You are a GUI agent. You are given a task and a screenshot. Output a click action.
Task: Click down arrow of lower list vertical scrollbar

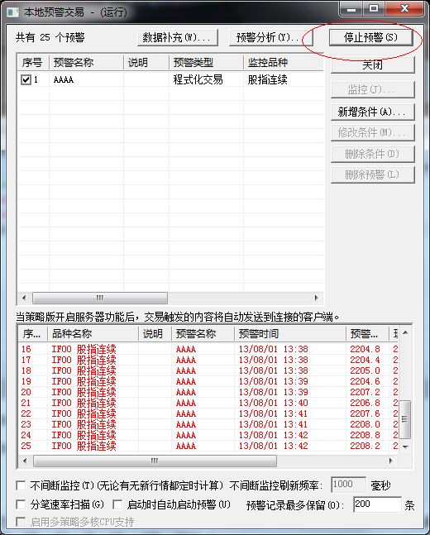click(405, 447)
